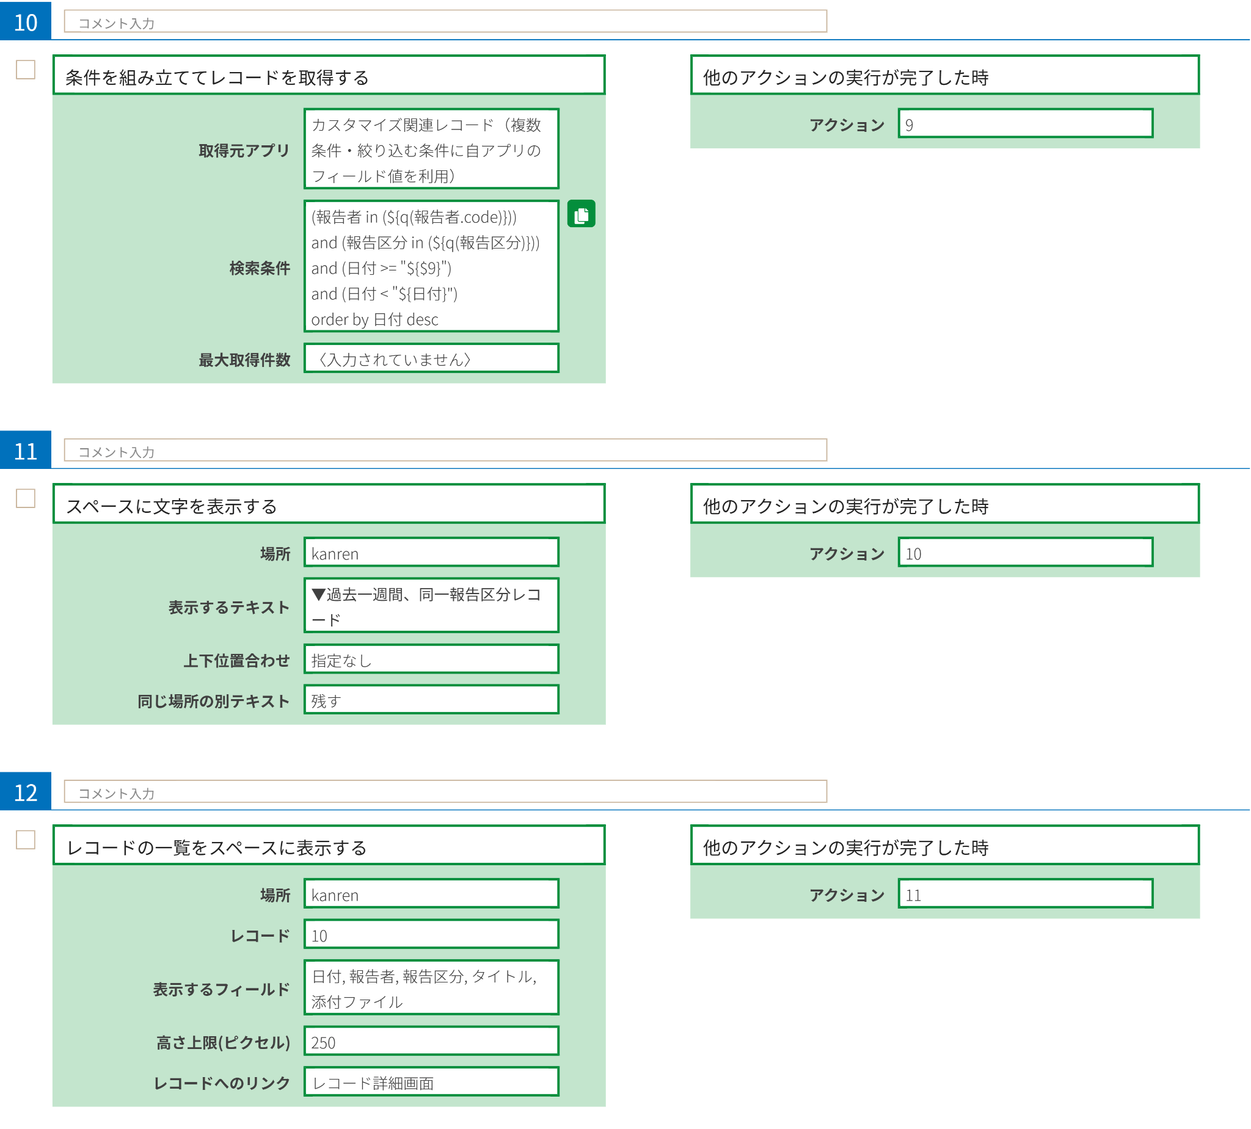Open the スペースに文字を表示する action selector

329,504
